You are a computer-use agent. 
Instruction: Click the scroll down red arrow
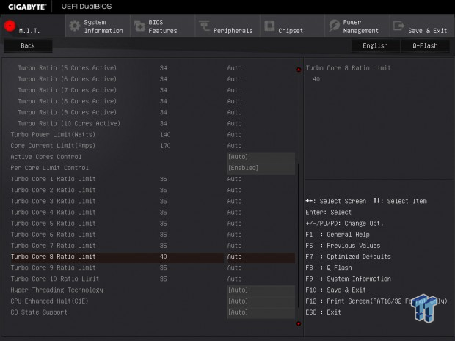pyautogui.click(x=299, y=323)
